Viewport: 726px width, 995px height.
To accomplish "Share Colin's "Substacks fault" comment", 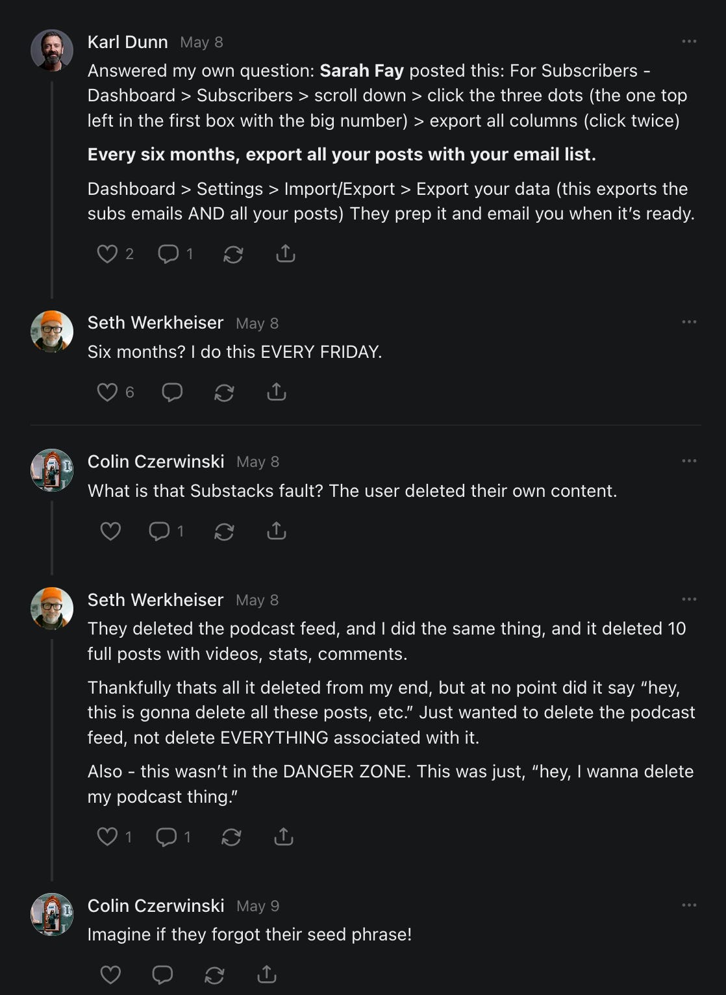I will click(x=277, y=531).
